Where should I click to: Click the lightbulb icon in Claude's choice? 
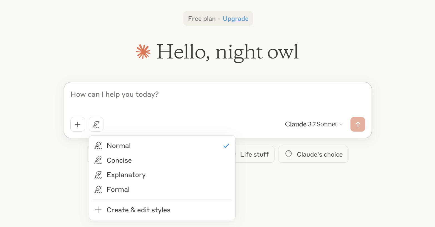coord(288,154)
